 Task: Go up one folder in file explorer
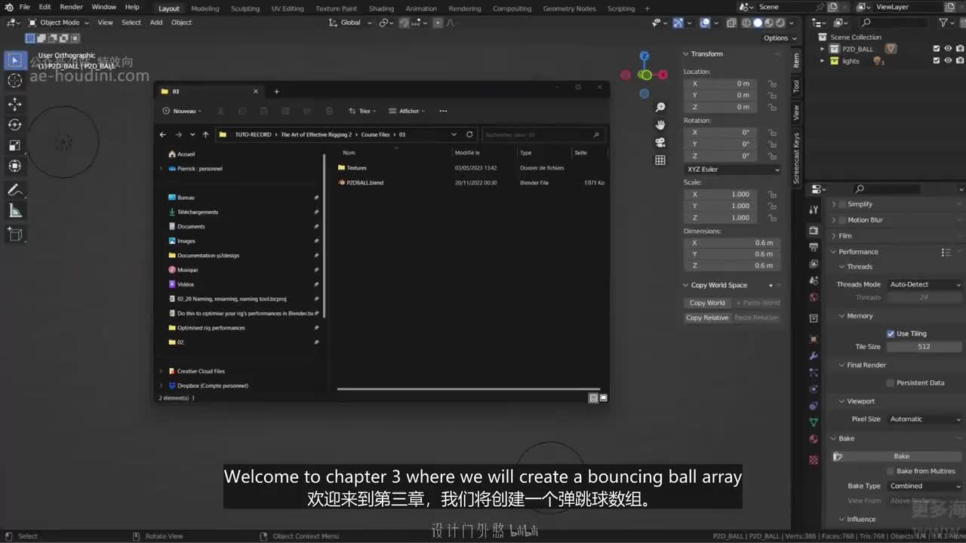[205, 134]
